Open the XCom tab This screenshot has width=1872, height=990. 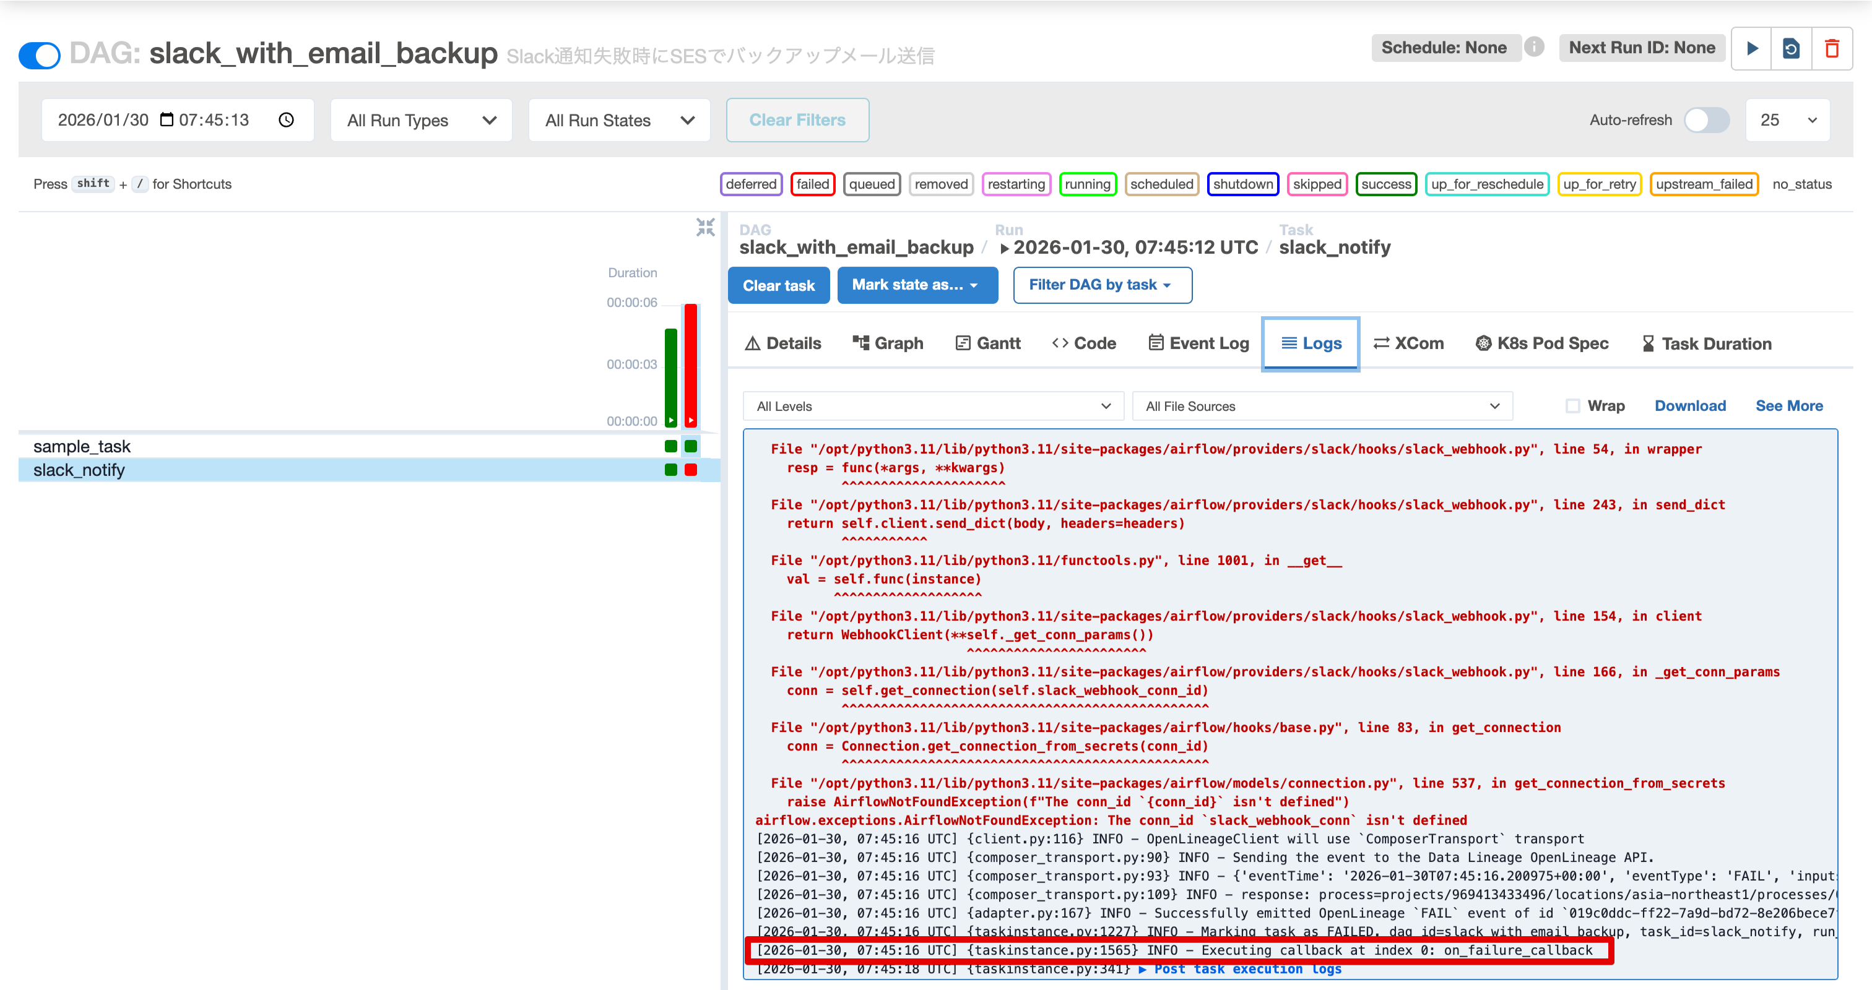tap(1408, 343)
